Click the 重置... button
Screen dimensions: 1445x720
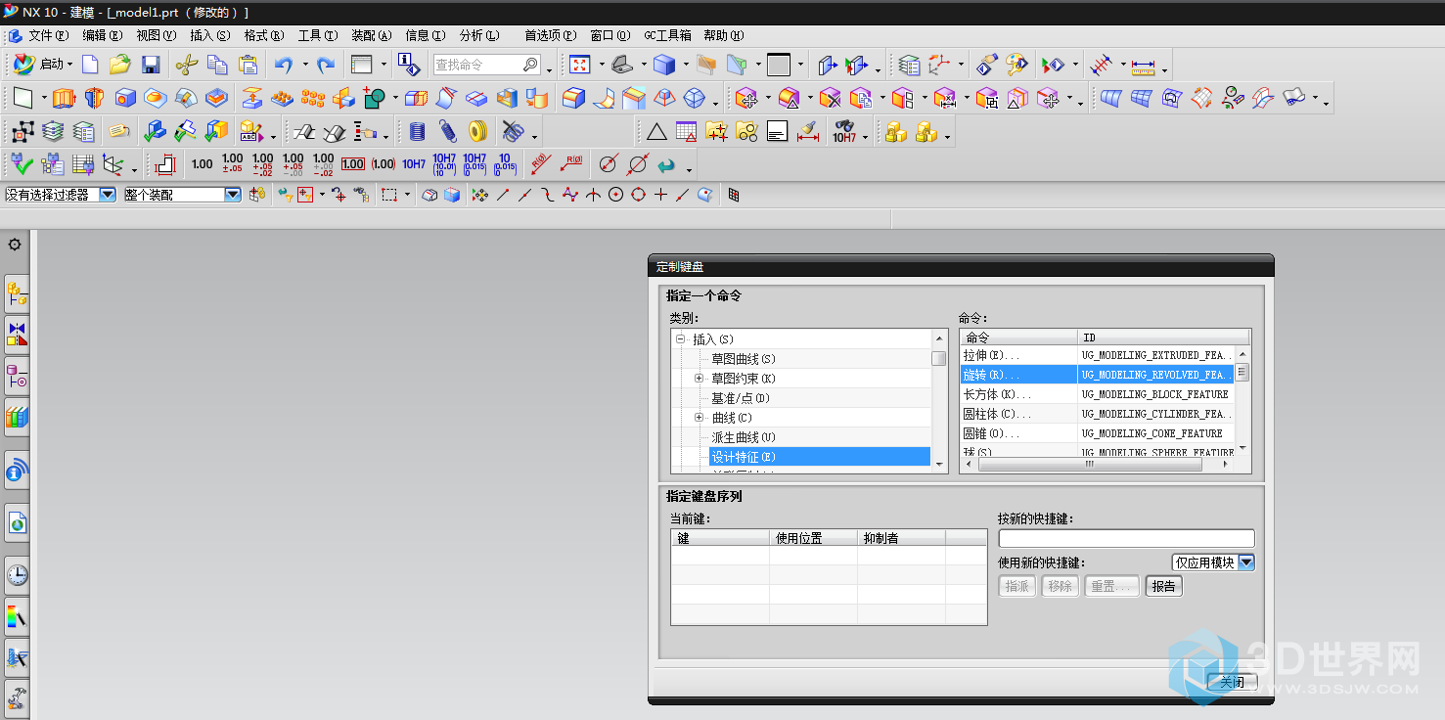1111,586
